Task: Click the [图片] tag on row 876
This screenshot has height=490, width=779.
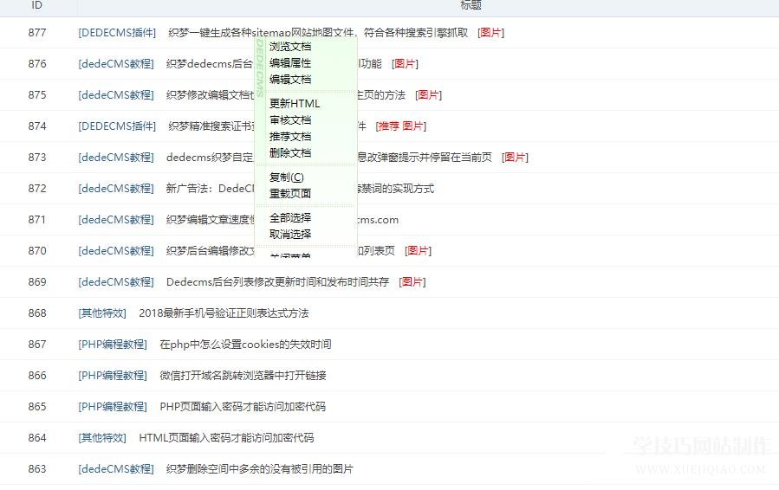Action: (x=405, y=64)
